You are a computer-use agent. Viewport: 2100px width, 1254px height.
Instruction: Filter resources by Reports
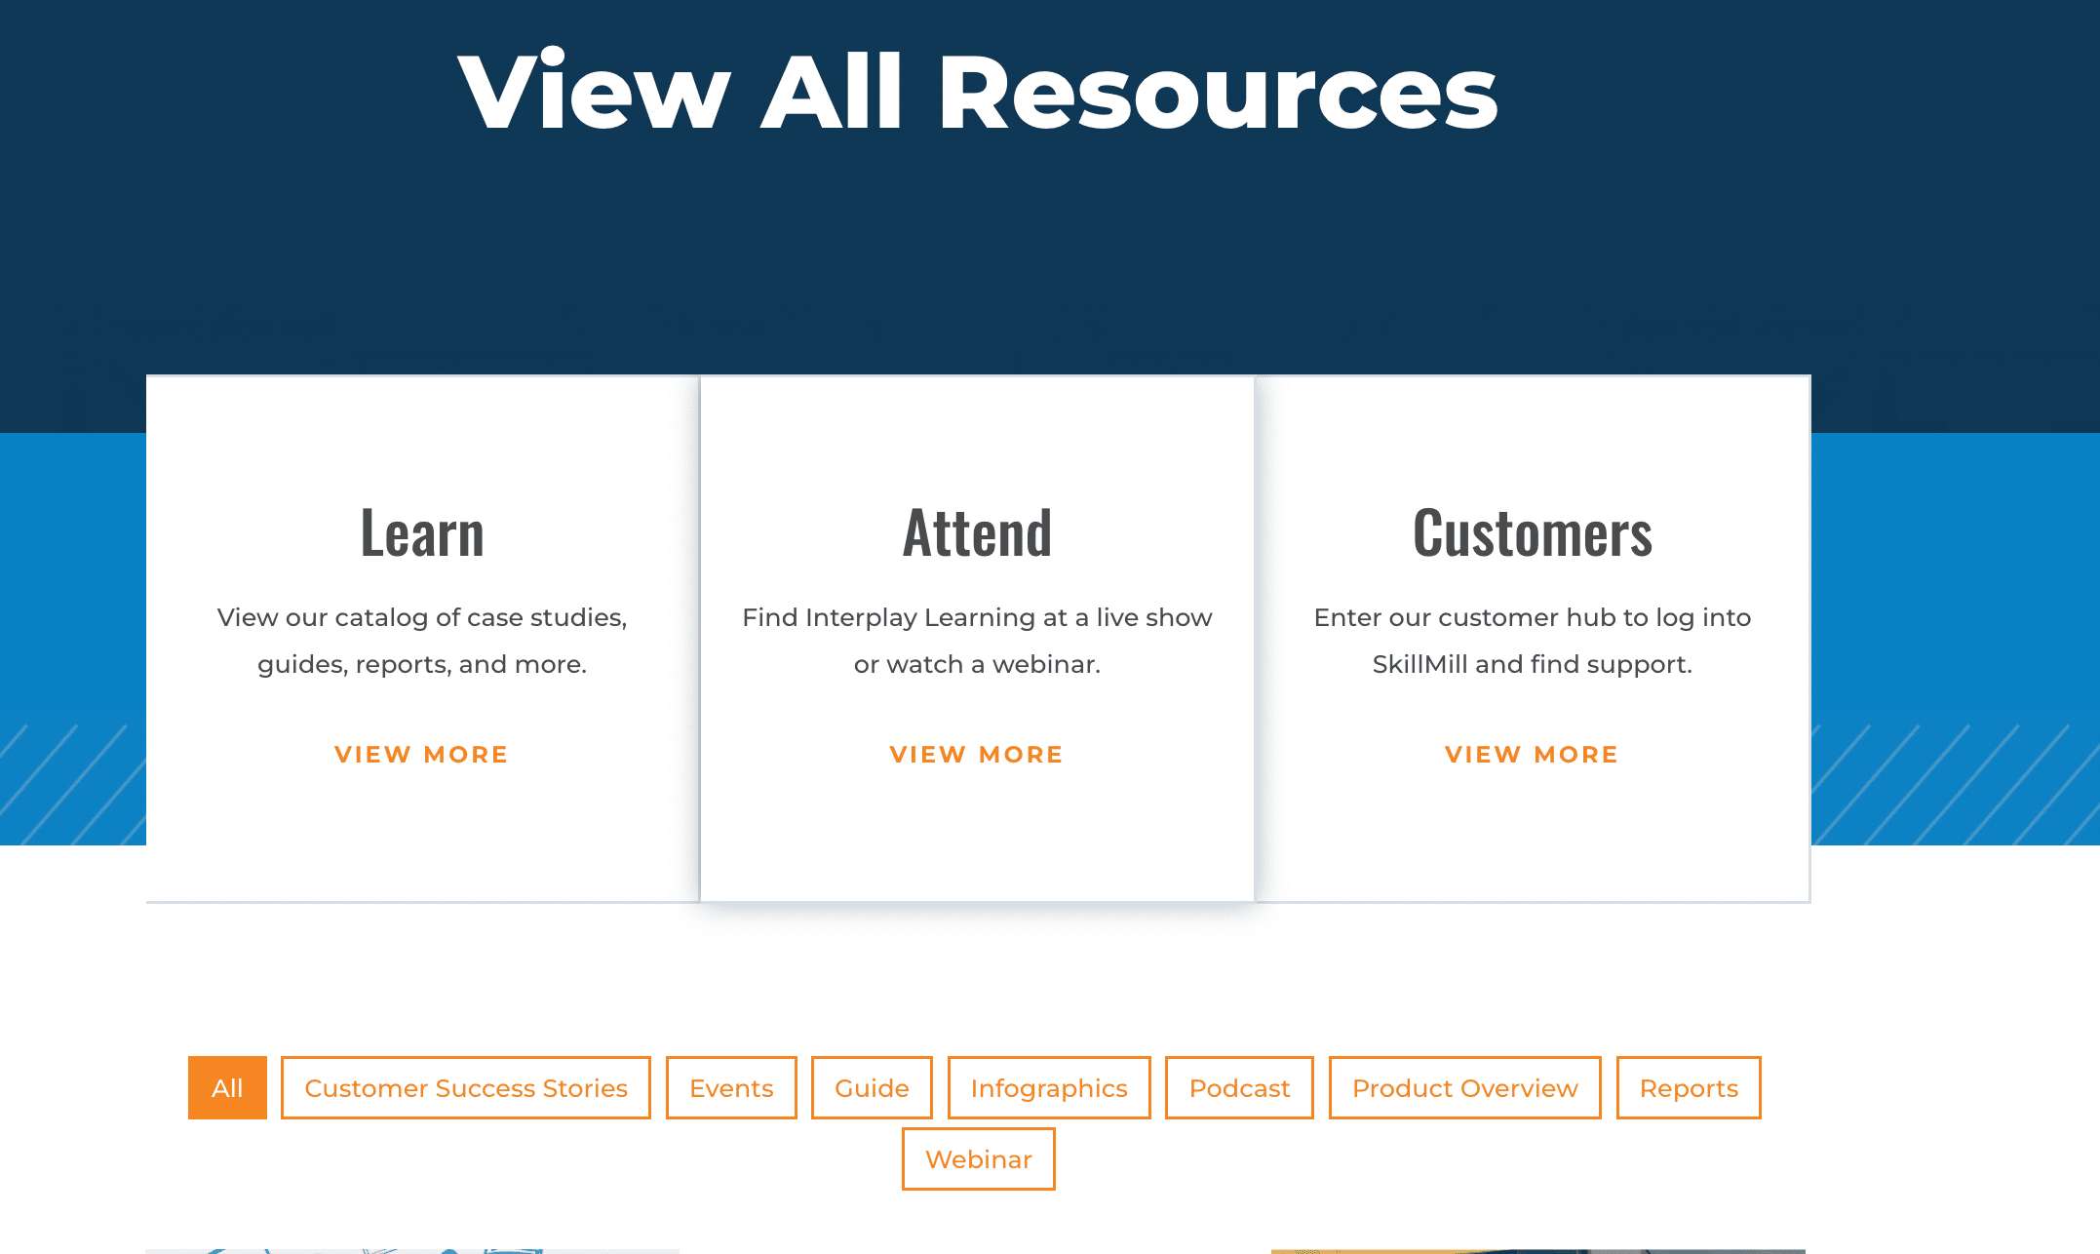[x=1688, y=1087]
